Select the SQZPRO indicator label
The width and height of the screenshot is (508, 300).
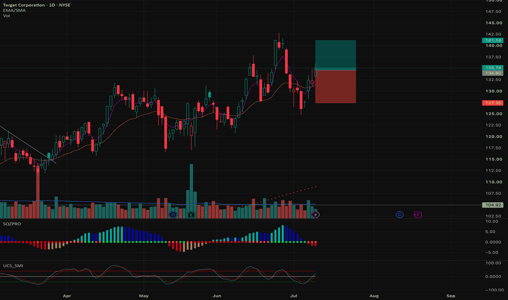click(x=12, y=224)
